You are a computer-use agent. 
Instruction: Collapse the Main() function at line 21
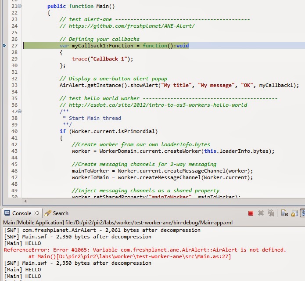(20, 6)
